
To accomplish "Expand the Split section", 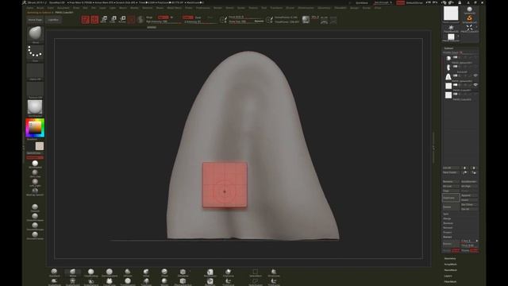I will pyautogui.click(x=446, y=214).
